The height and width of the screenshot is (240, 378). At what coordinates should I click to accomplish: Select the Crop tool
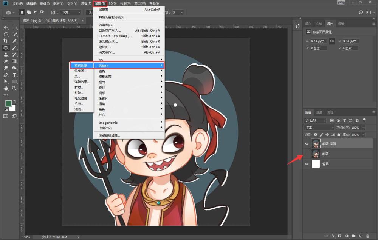(6, 41)
